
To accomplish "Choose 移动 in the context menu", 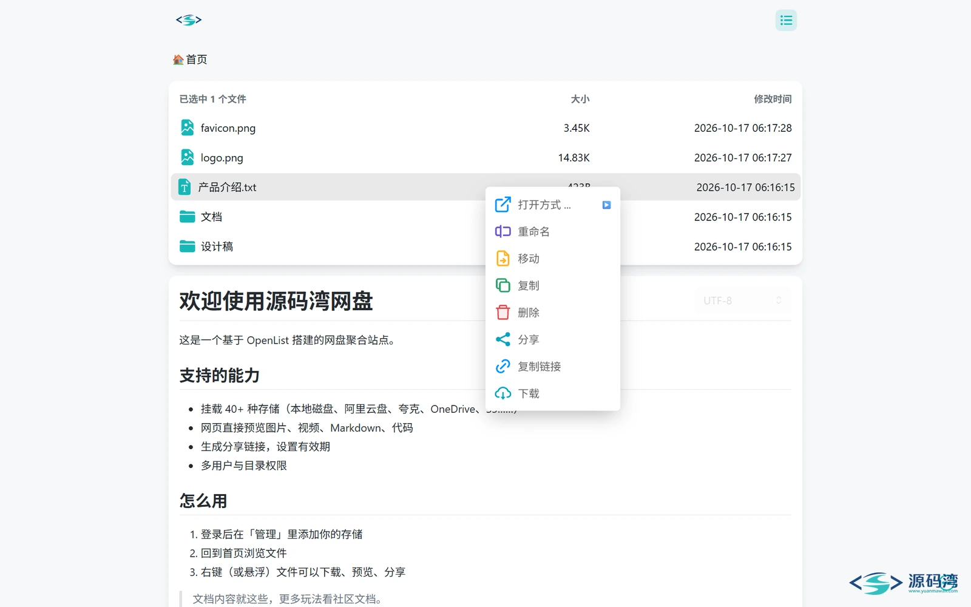I will point(553,259).
